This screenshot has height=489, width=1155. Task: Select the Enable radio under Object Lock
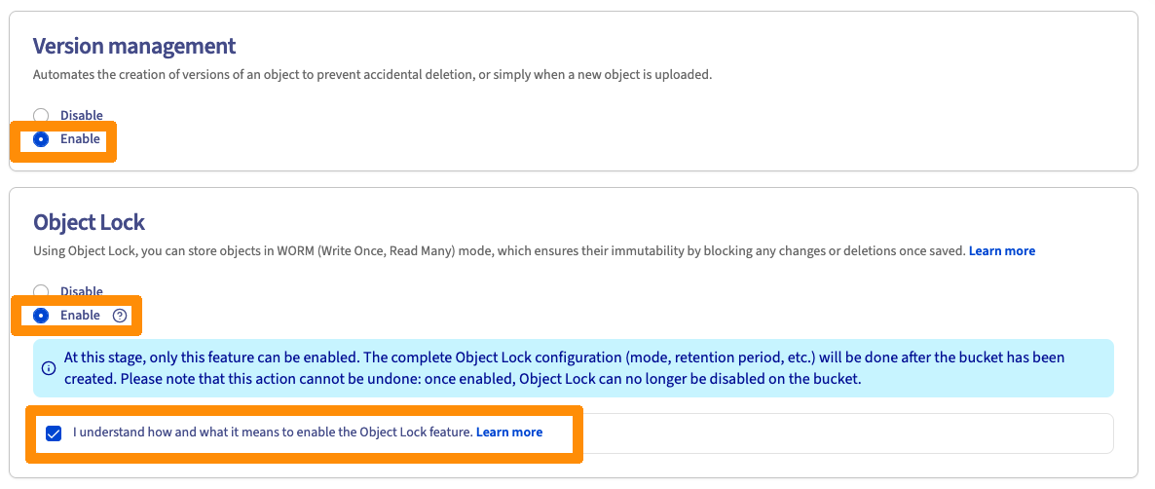click(41, 316)
